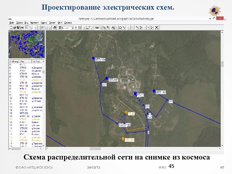Click the МТП-184 node on the map
Image resolution: width=232 pixels, height=174 pixels.
tap(93, 58)
